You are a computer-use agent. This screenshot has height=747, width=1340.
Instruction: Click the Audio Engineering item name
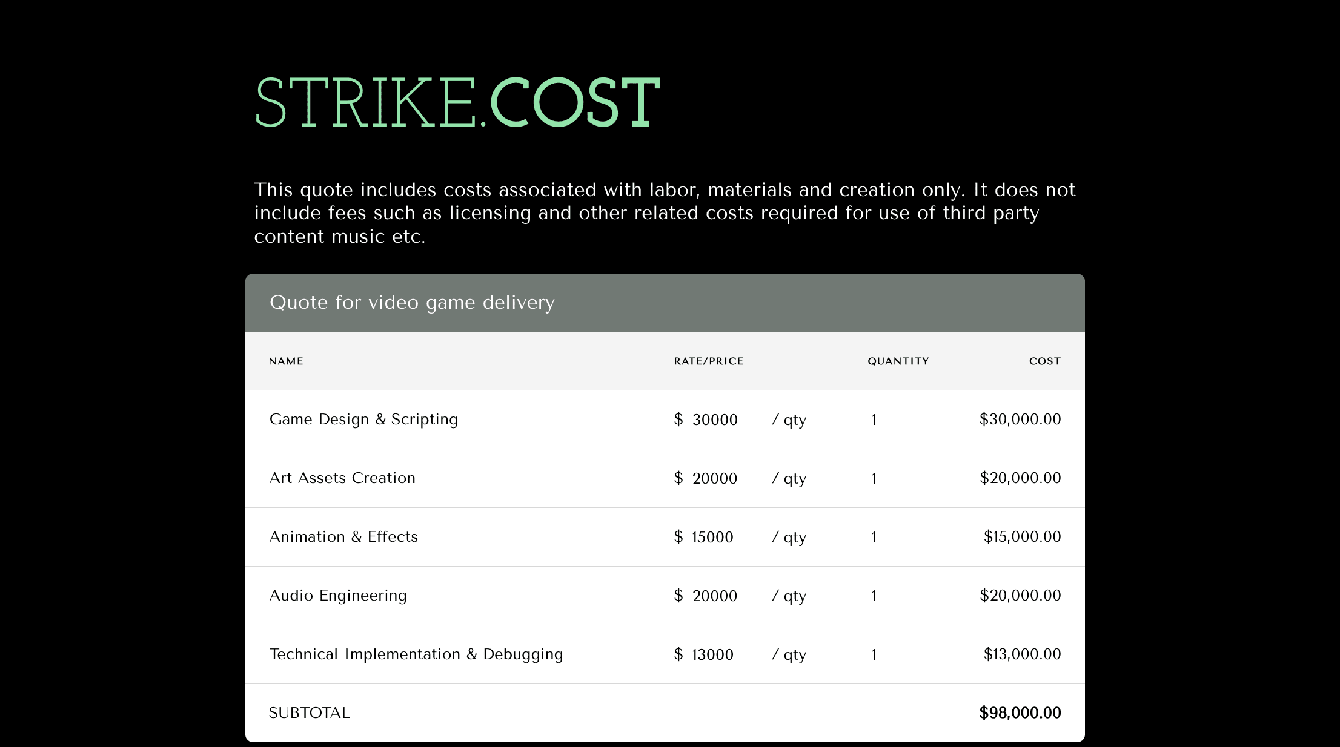click(x=338, y=596)
